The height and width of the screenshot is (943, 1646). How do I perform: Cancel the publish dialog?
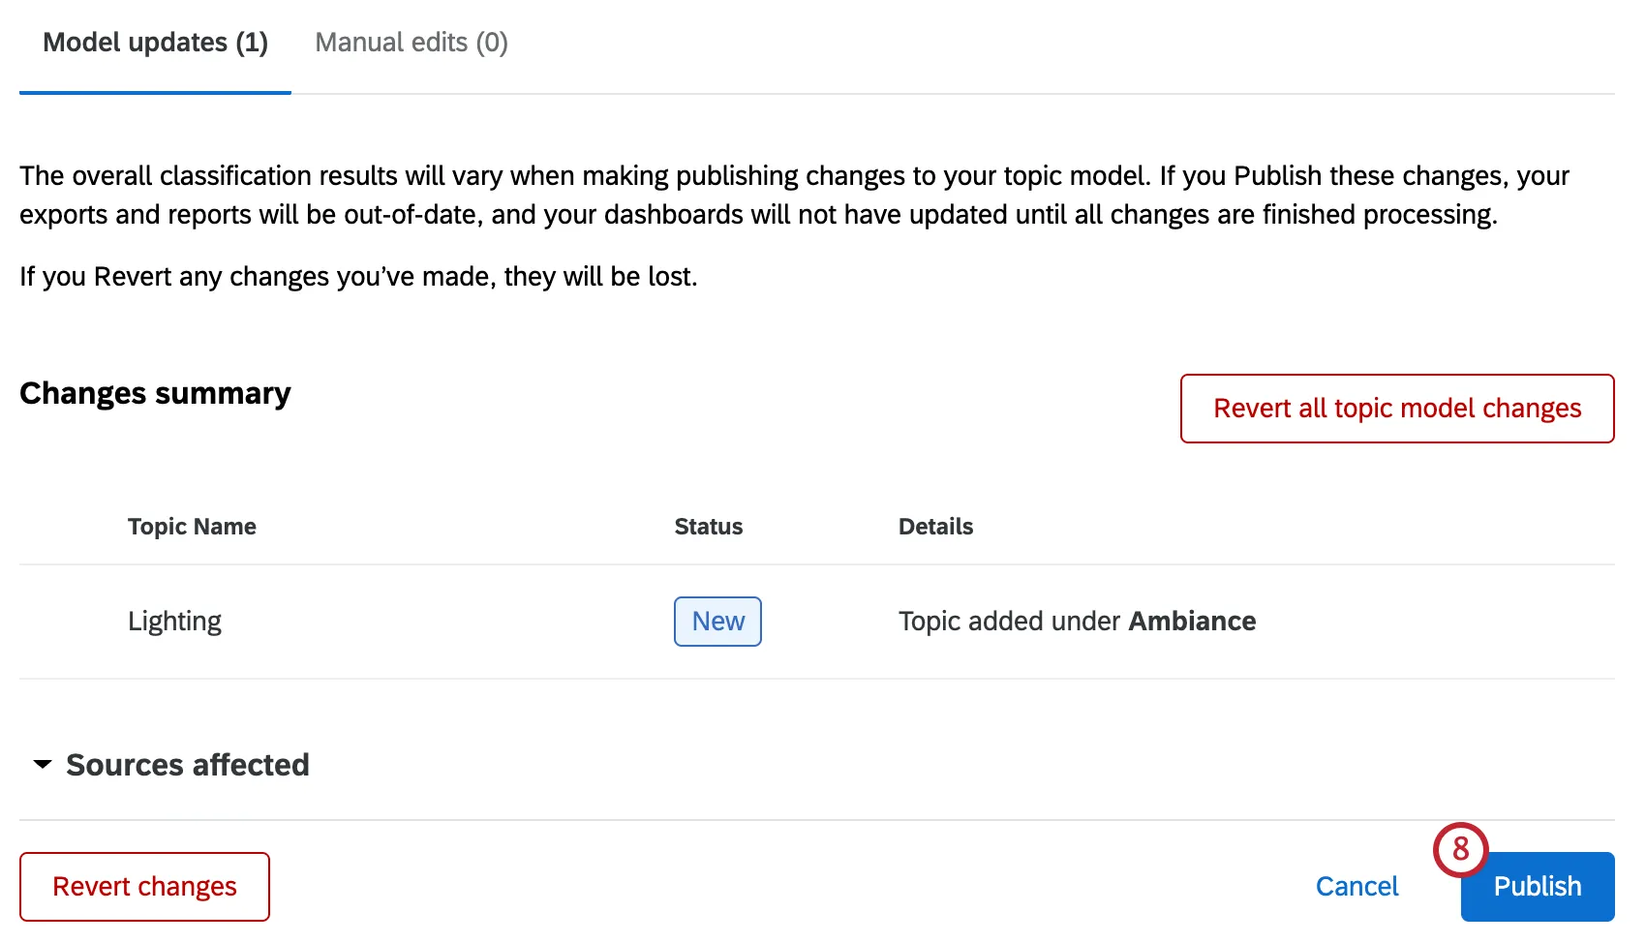coord(1356,887)
